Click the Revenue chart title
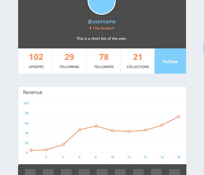The width and height of the screenshot is (204, 175). click(x=33, y=92)
